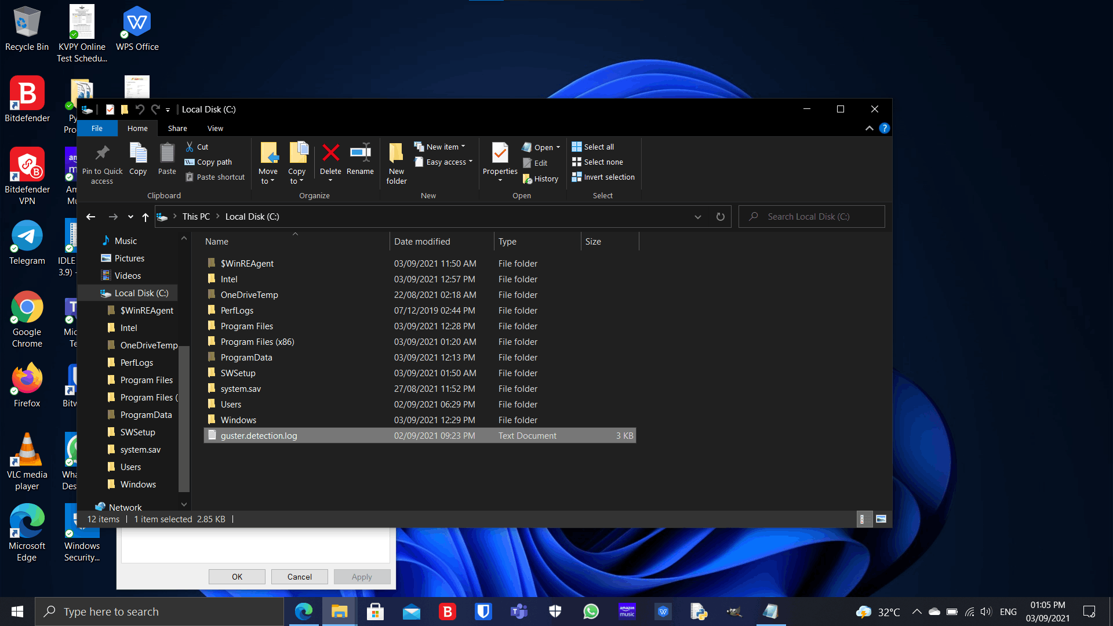Image resolution: width=1113 pixels, height=626 pixels.
Task: Click the Cancel button in dialog
Action: pyautogui.click(x=300, y=577)
